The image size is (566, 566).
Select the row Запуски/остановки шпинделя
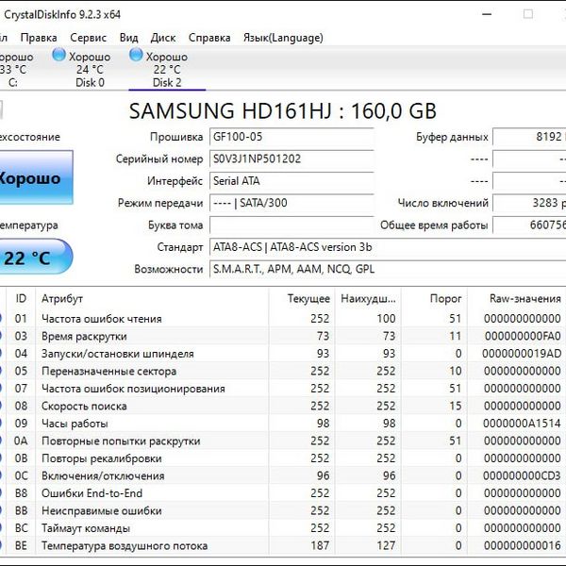point(283,354)
